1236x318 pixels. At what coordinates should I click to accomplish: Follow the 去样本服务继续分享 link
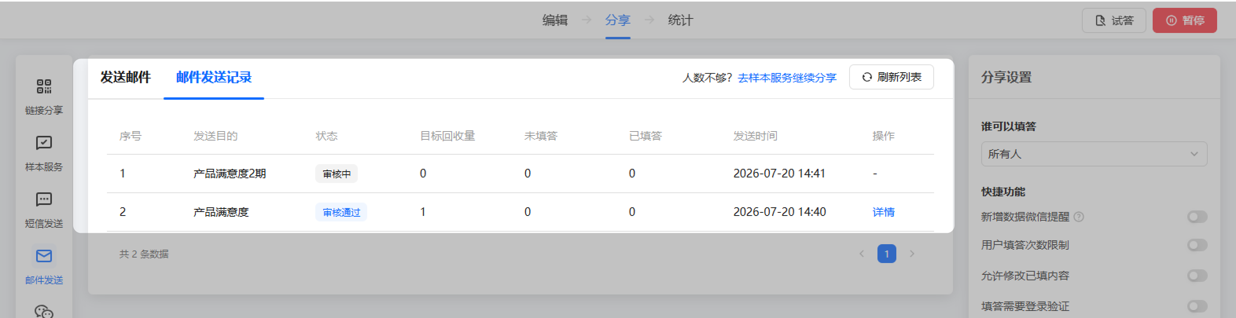point(787,78)
